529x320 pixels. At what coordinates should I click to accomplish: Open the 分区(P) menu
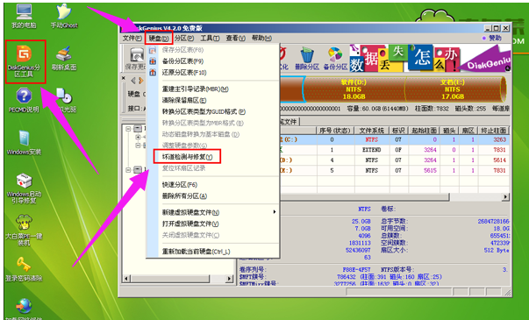coord(184,38)
